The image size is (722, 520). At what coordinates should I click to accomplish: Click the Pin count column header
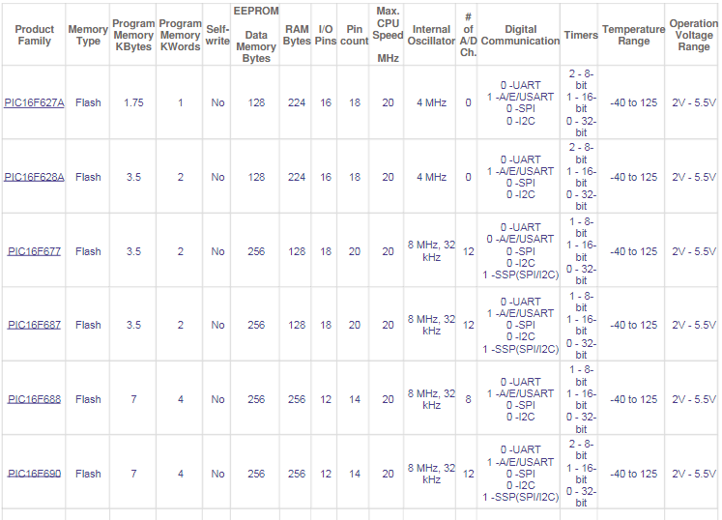(x=354, y=35)
